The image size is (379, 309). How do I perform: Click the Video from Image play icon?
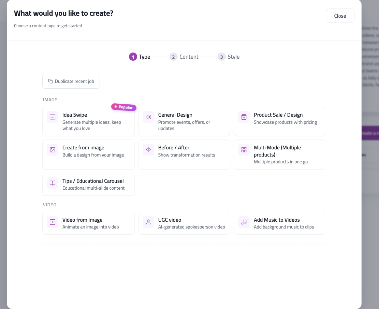click(x=52, y=222)
